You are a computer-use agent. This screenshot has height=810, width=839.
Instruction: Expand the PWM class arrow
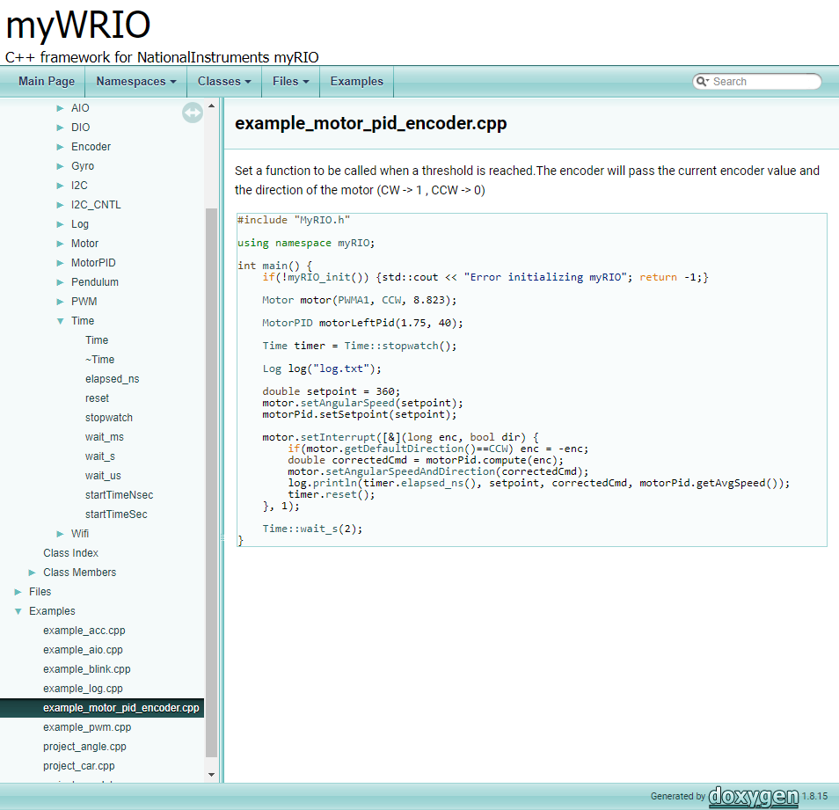(x=60, y=302)
